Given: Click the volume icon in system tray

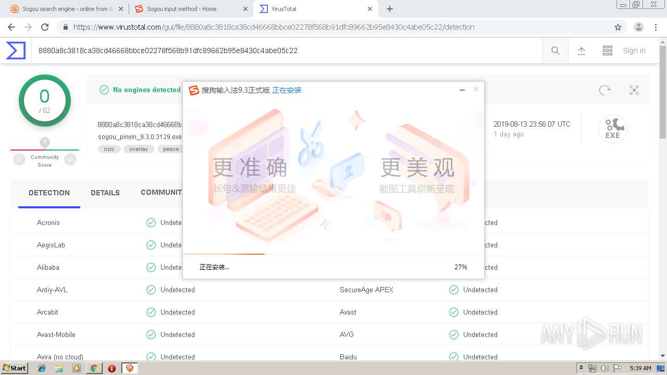Looking at the screenshot, I should point(604,368).
